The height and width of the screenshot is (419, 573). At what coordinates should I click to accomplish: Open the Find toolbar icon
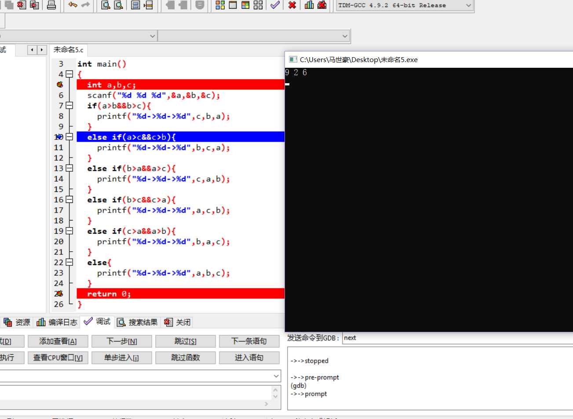coord(106,5)
